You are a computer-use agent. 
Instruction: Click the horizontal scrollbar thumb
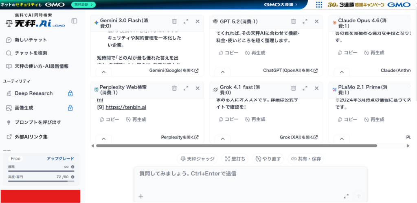click(237, 145)
